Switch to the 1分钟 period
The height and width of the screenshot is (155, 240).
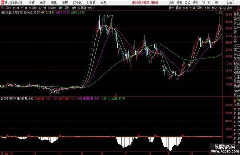tap(16, 8)
